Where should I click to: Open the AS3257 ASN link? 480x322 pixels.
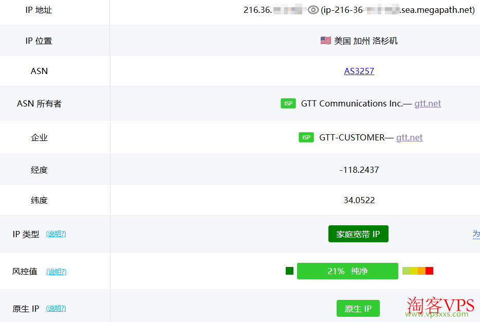(x=359, y=70)
